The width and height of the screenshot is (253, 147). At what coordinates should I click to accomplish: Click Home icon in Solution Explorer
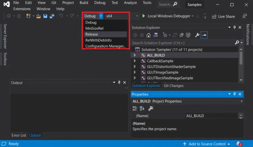[x=149, y=35]
